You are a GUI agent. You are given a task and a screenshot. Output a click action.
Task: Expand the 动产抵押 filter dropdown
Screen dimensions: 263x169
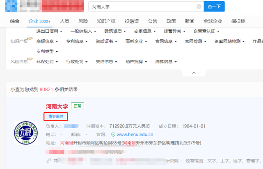pyautogui.click(x=136, y=61)
